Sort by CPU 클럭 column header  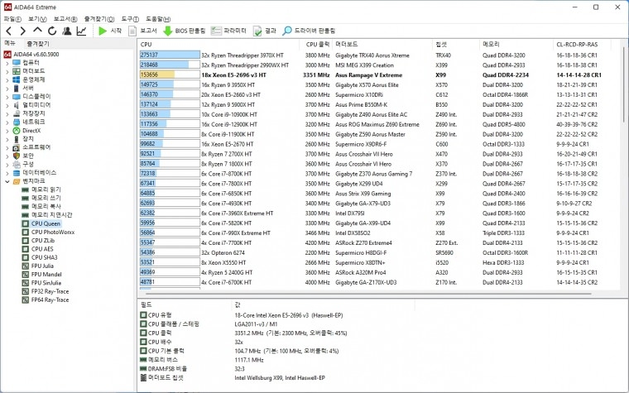(316, 45)
